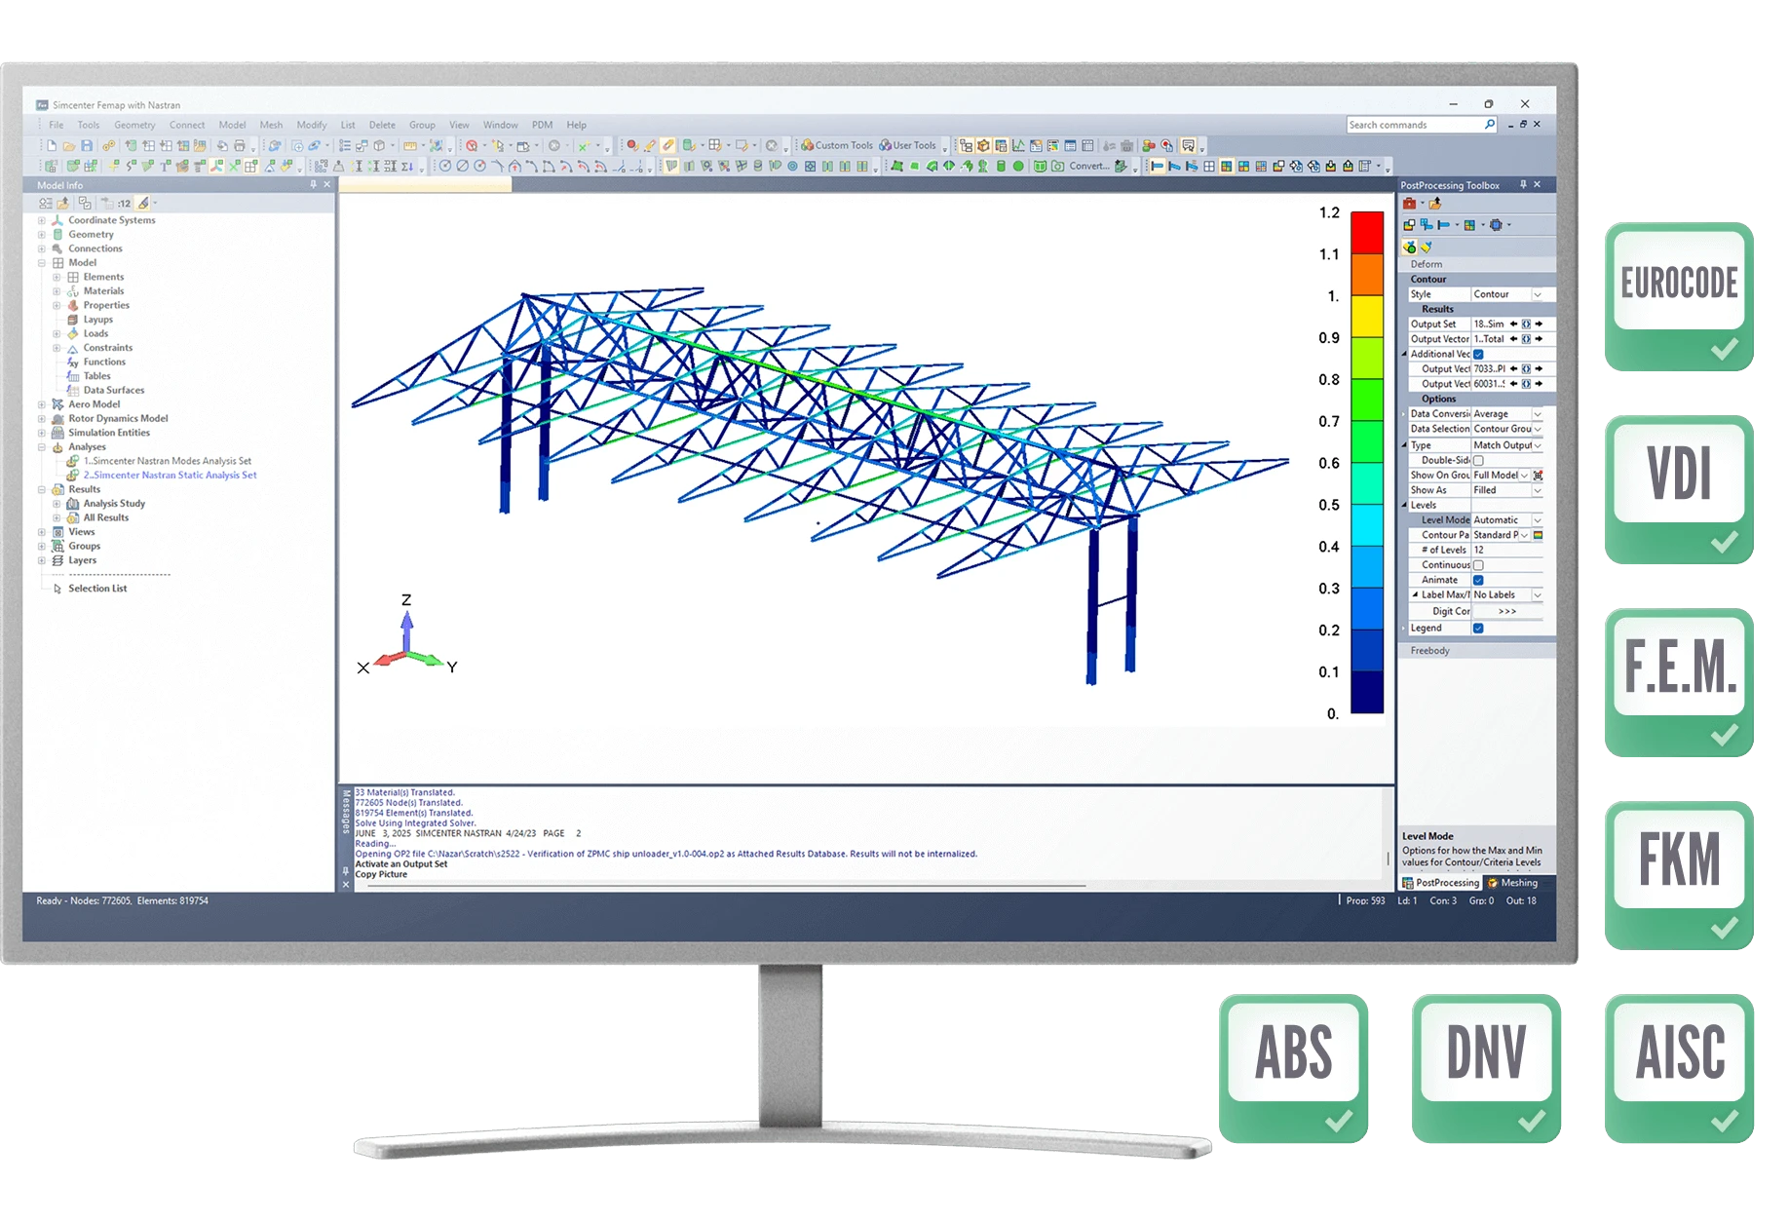Click the yellow band in contour legend
The height and width of the screenshot is (1222, 1789).
pyautogui.click(x=1367, y=316)
